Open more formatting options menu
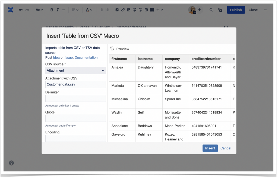 click(63, 10)
